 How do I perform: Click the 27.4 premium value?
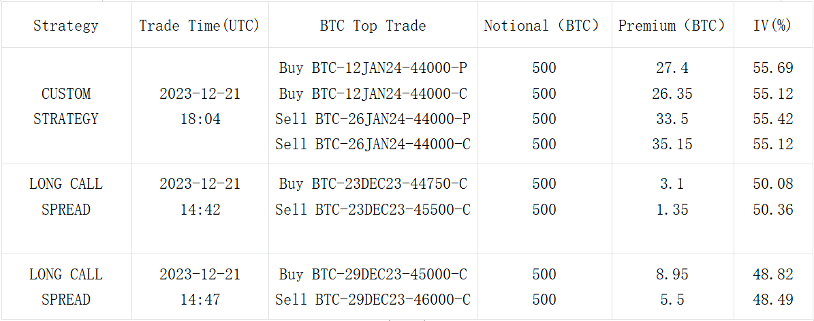coord(672,68)
